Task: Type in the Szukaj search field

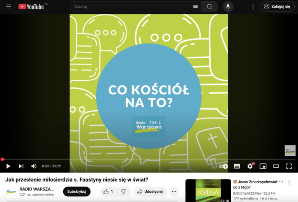Action: (x=132, y=7)
